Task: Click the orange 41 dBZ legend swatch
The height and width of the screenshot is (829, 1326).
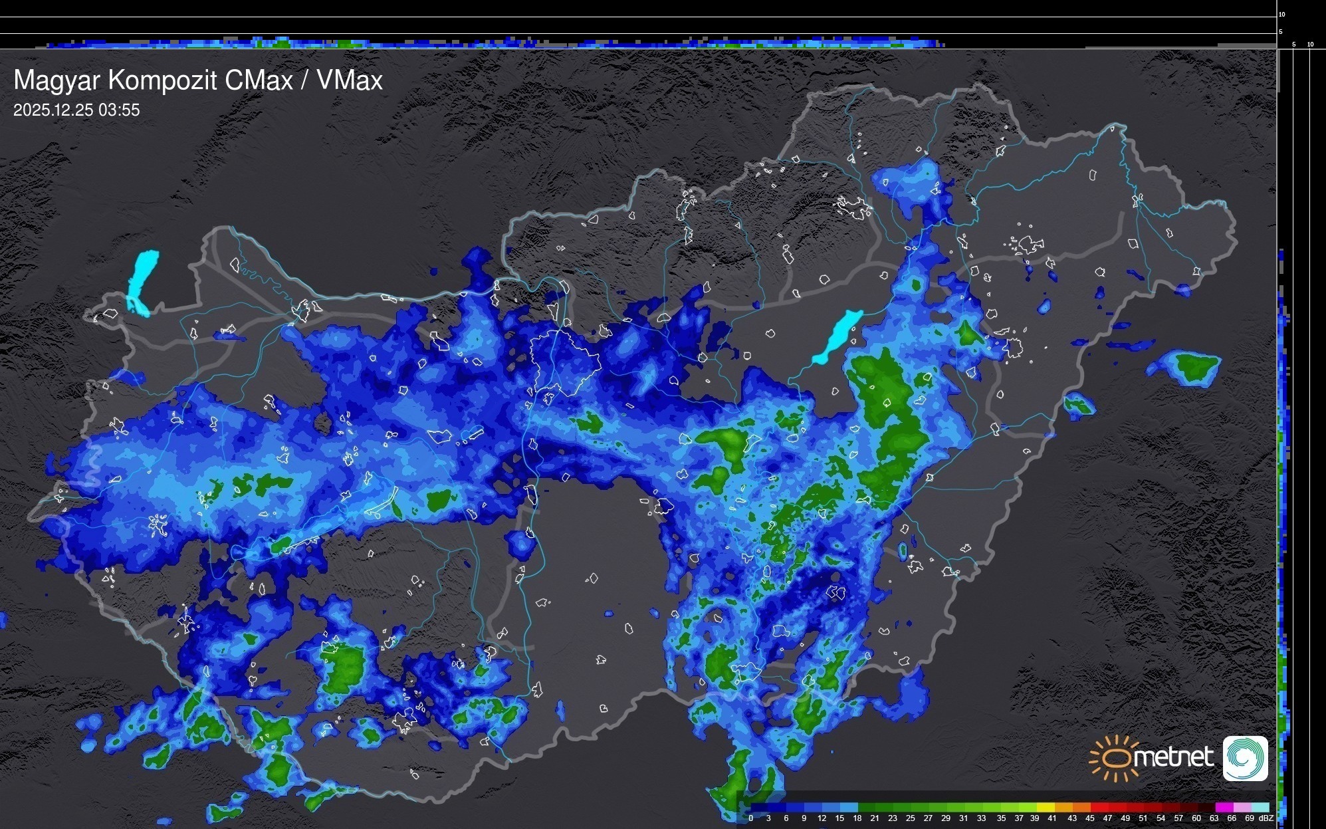Action: 1063,807
